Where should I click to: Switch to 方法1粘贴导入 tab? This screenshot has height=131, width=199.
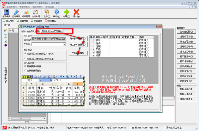point(31,31)
